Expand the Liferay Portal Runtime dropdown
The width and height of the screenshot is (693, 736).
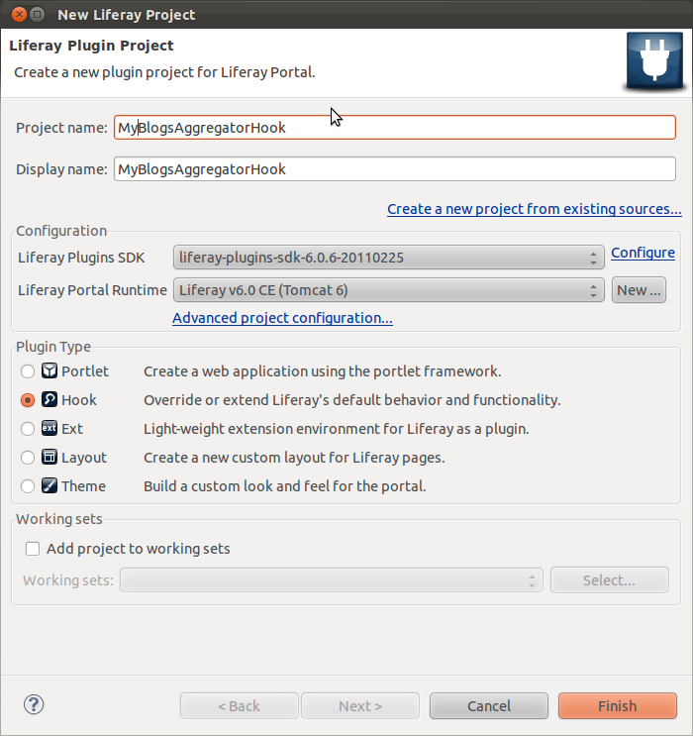pos(388,290)
